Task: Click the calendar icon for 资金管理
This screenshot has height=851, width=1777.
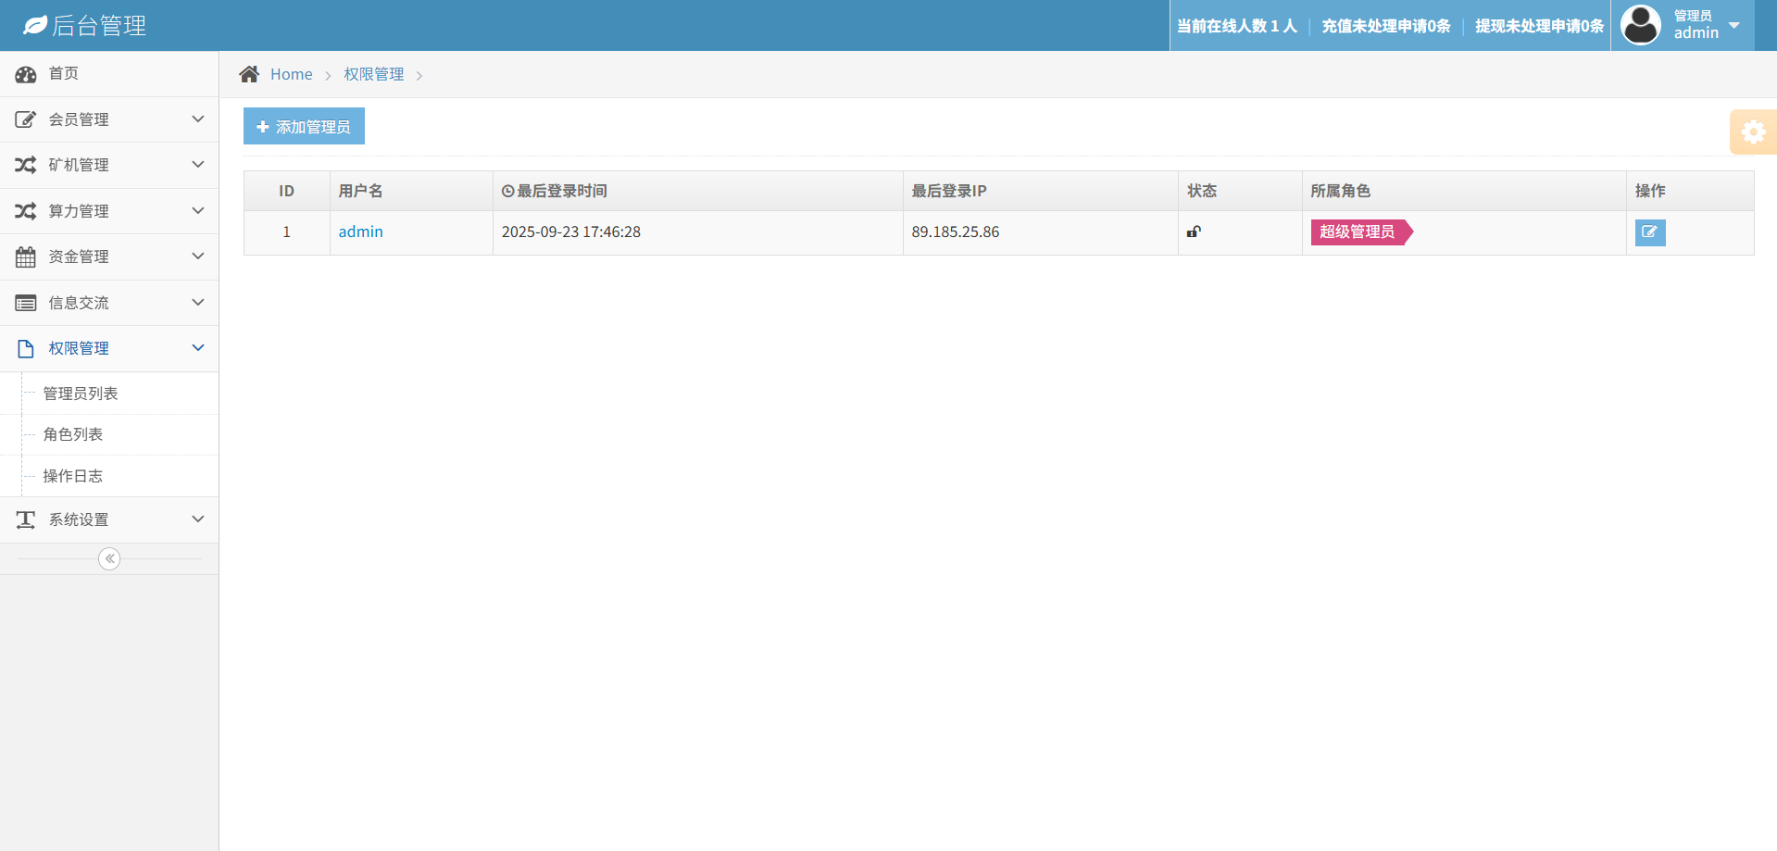Action: coord(26,257)
